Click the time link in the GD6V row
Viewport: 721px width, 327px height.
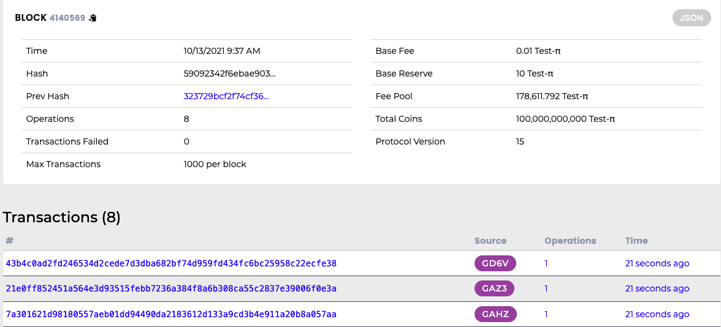(x=657, y=263)
